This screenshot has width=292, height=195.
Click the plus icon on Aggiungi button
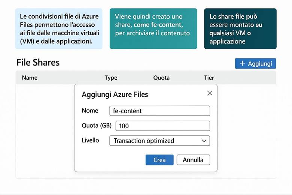pyautogui.click(x=242, y=63)
